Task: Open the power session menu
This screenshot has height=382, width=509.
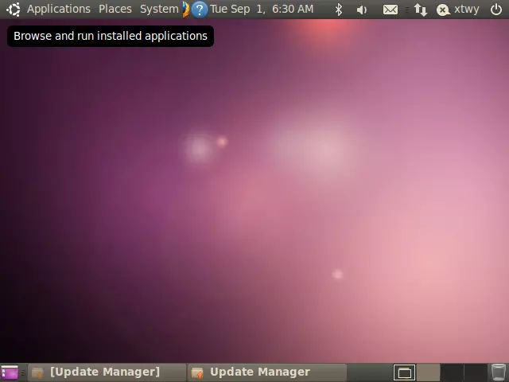Action: (x=496, y=10)
